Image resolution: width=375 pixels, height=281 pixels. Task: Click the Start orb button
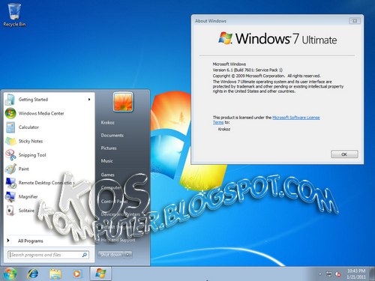click(10, 274)
